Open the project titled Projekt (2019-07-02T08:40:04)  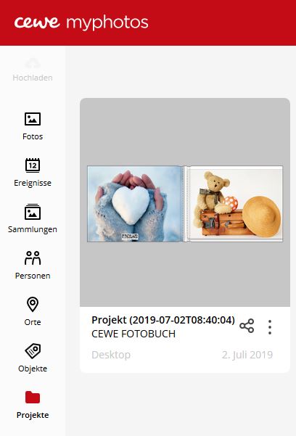(163, 320)
